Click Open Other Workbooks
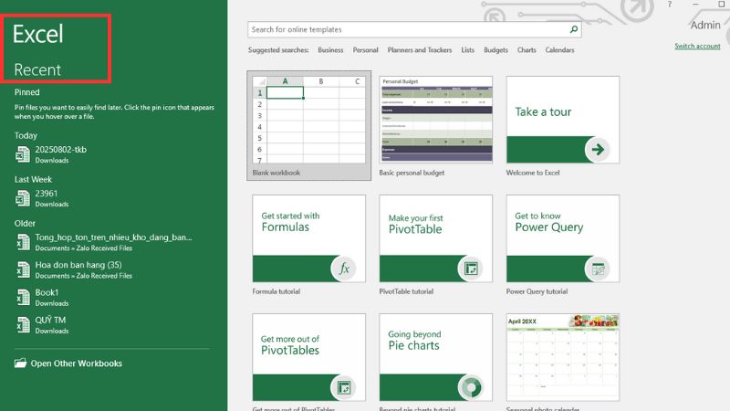Image resolution: width=730 pixels, height=411 pixels. tap(77, 364)
